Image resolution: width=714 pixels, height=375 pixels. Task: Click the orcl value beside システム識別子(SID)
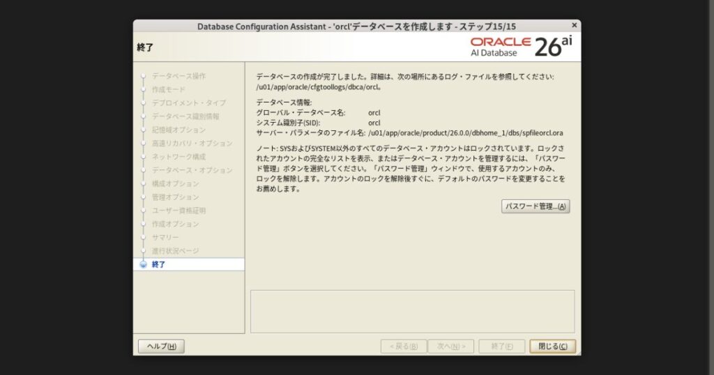pos(374,123)
